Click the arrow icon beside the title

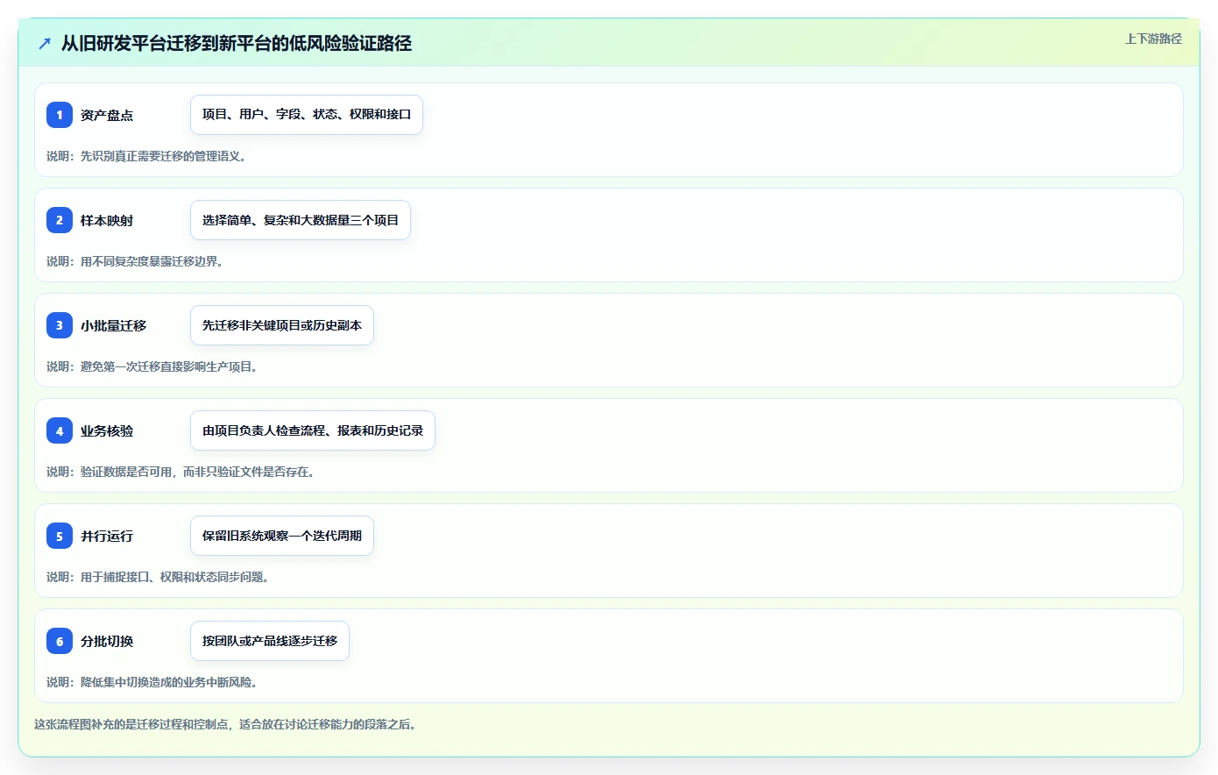[x=45, y=43]
